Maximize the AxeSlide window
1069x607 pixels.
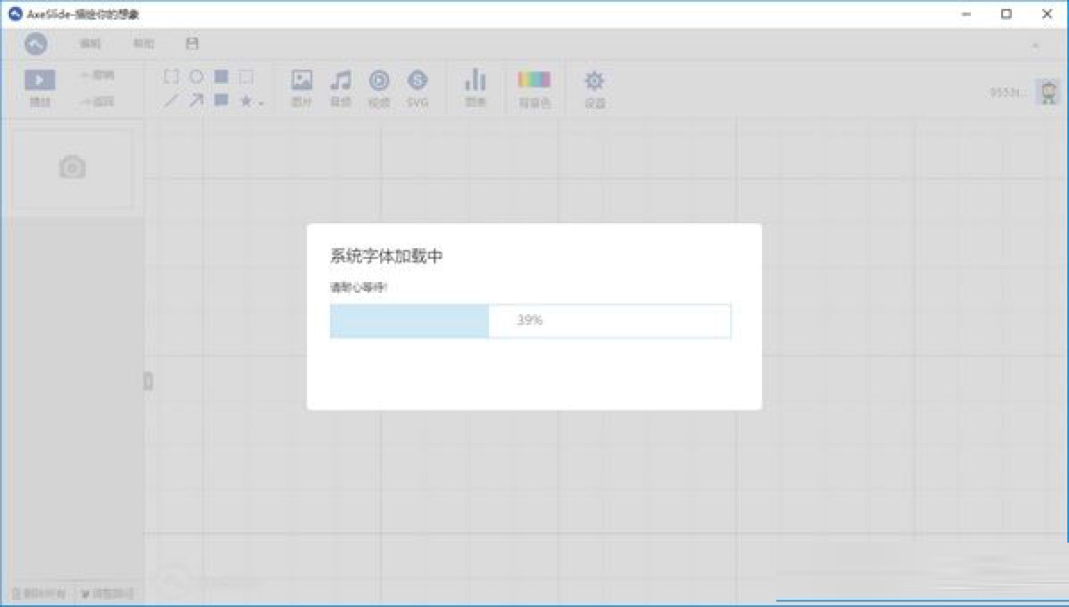1007,13
